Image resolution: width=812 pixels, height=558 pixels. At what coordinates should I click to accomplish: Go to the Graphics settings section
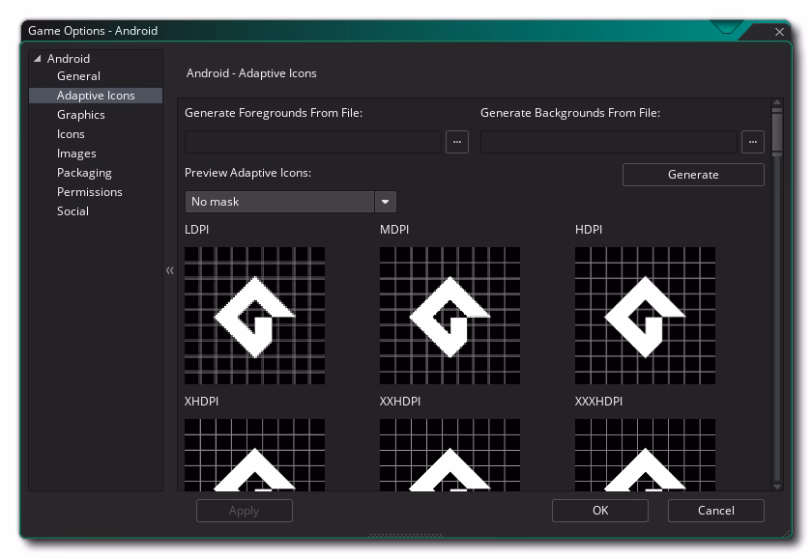pyautogui.click(x=80, y=115)
